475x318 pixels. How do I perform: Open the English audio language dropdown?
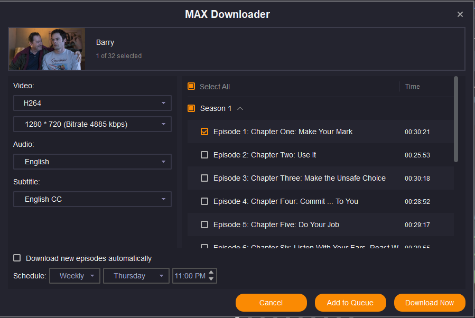92,162
